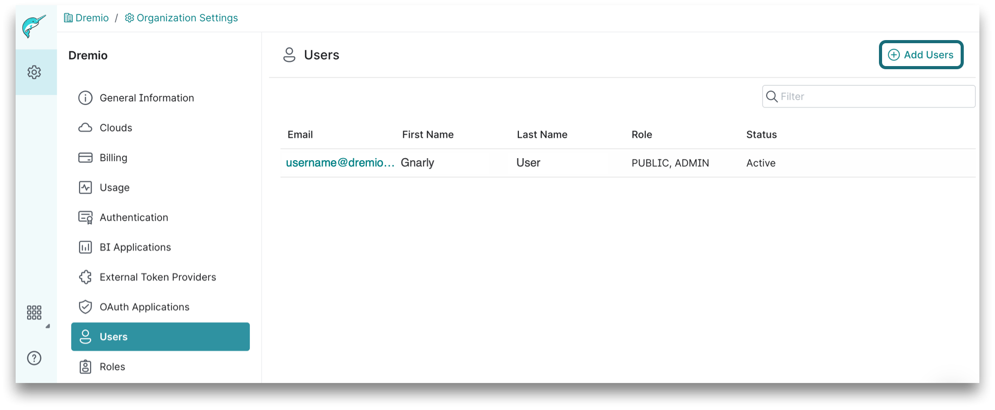
Task: Click the OAuth Applications shield icon
Action: 85,307
